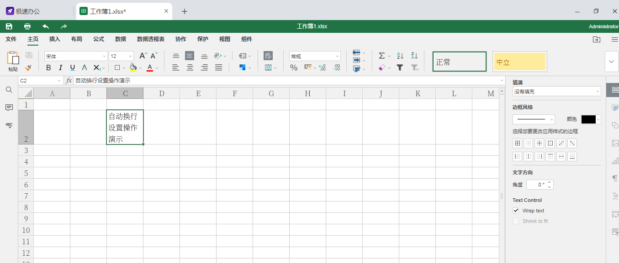Toggle bold formatting
The width and height of the screenshot is (619, 263).
coord(49,67)
